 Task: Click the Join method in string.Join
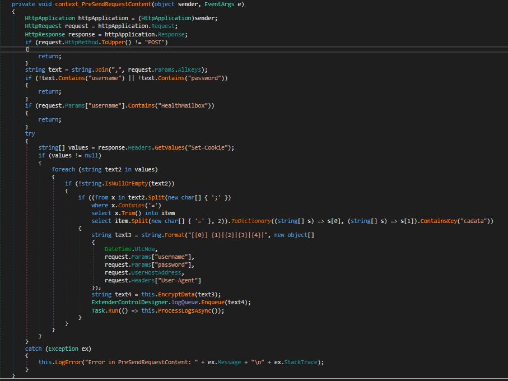click(101, 70)
